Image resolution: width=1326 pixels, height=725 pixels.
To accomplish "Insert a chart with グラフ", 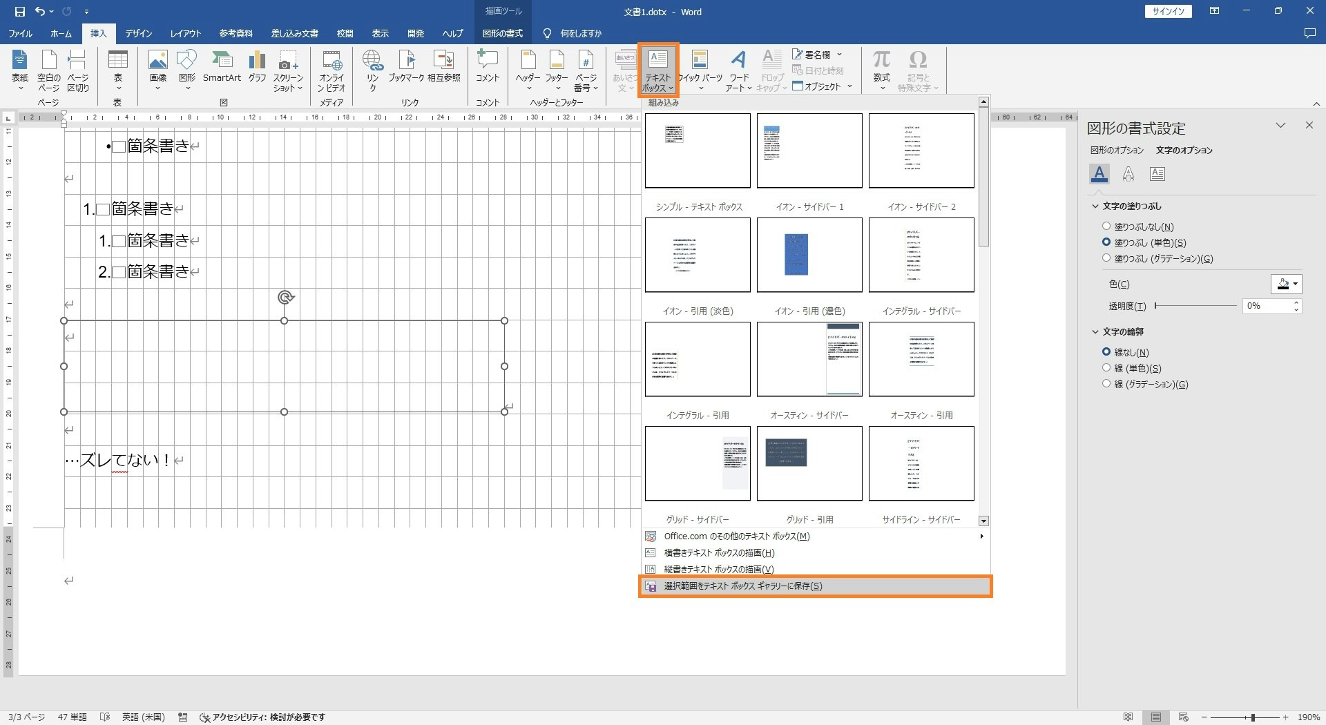I will [258, 67].
